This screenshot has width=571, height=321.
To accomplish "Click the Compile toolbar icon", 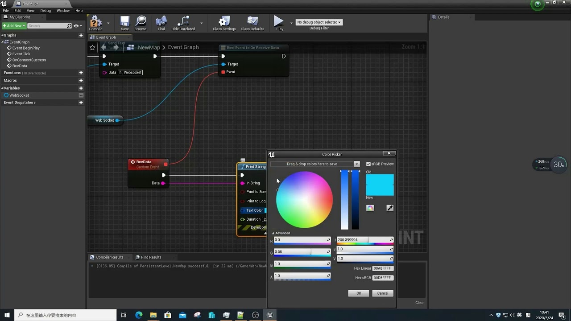I will pos(95,21).
